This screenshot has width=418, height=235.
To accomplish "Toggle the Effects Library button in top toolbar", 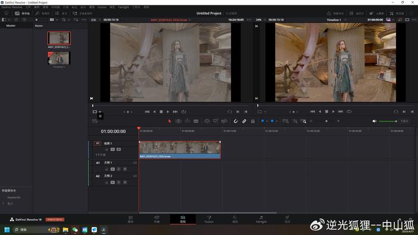I will pos(42,13).
